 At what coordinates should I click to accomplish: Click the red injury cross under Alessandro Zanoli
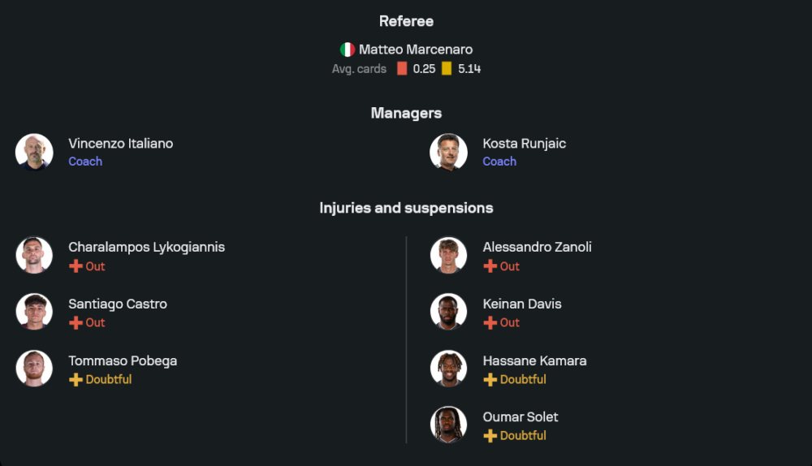click(x=490, y=266)
